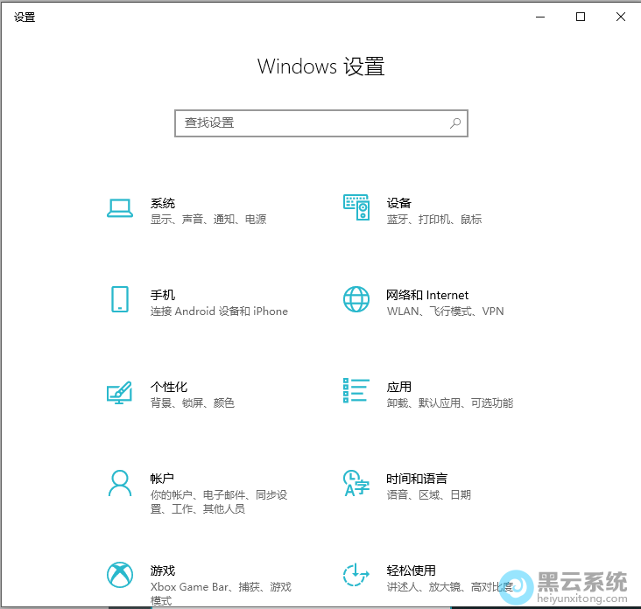
Task: Click the Windows 设置 page heading
Action: (x=320, y=66)
